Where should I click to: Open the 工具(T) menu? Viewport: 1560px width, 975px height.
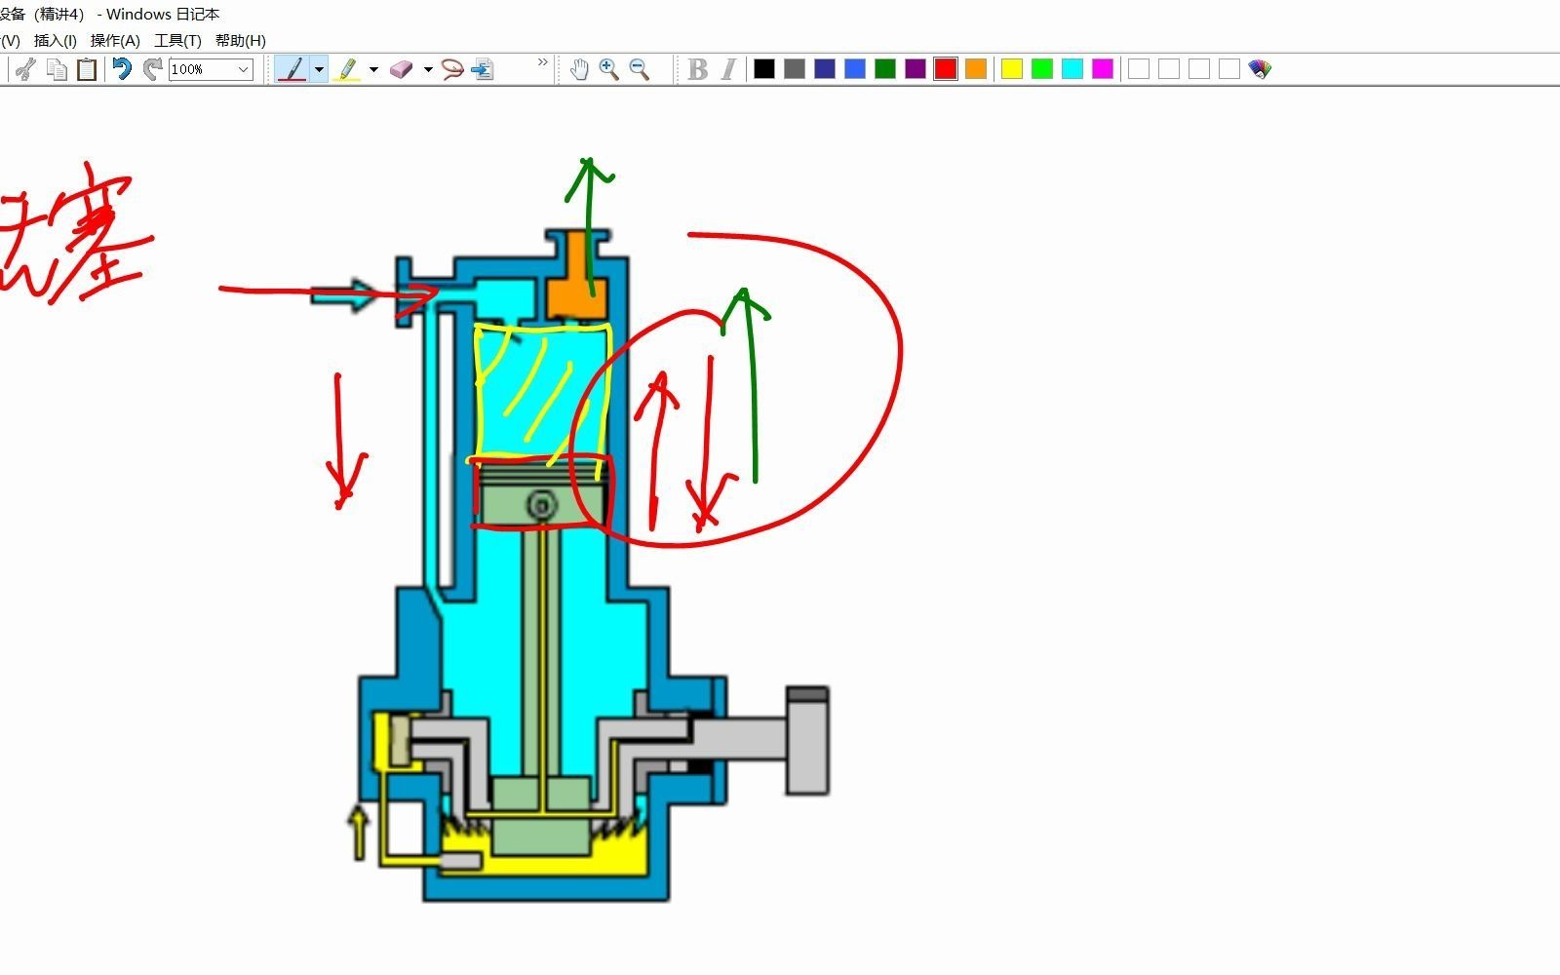(x=177, y=40)
